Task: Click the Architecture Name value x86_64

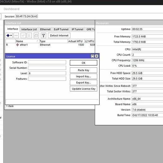Action: (147, 99)
